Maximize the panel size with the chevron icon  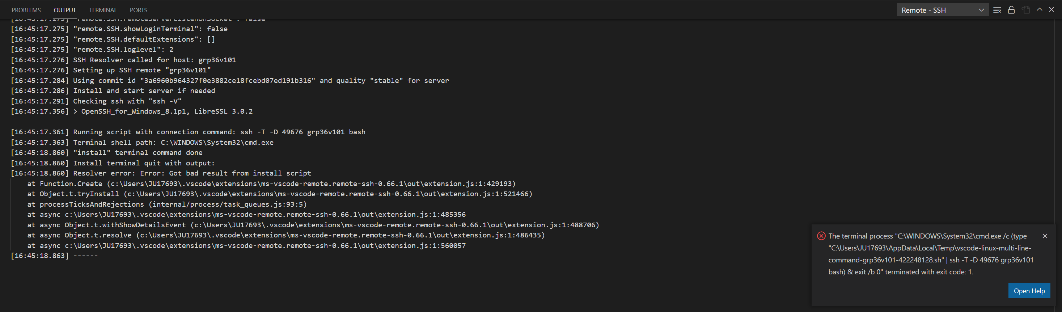pos(1040,9)
